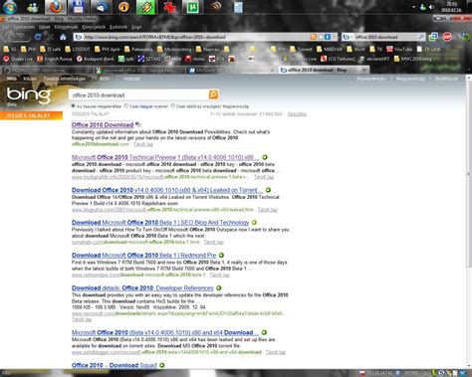Click the Speciális link near result count
Viewport: 472px width, 377px height.
(x=297, y=114)
